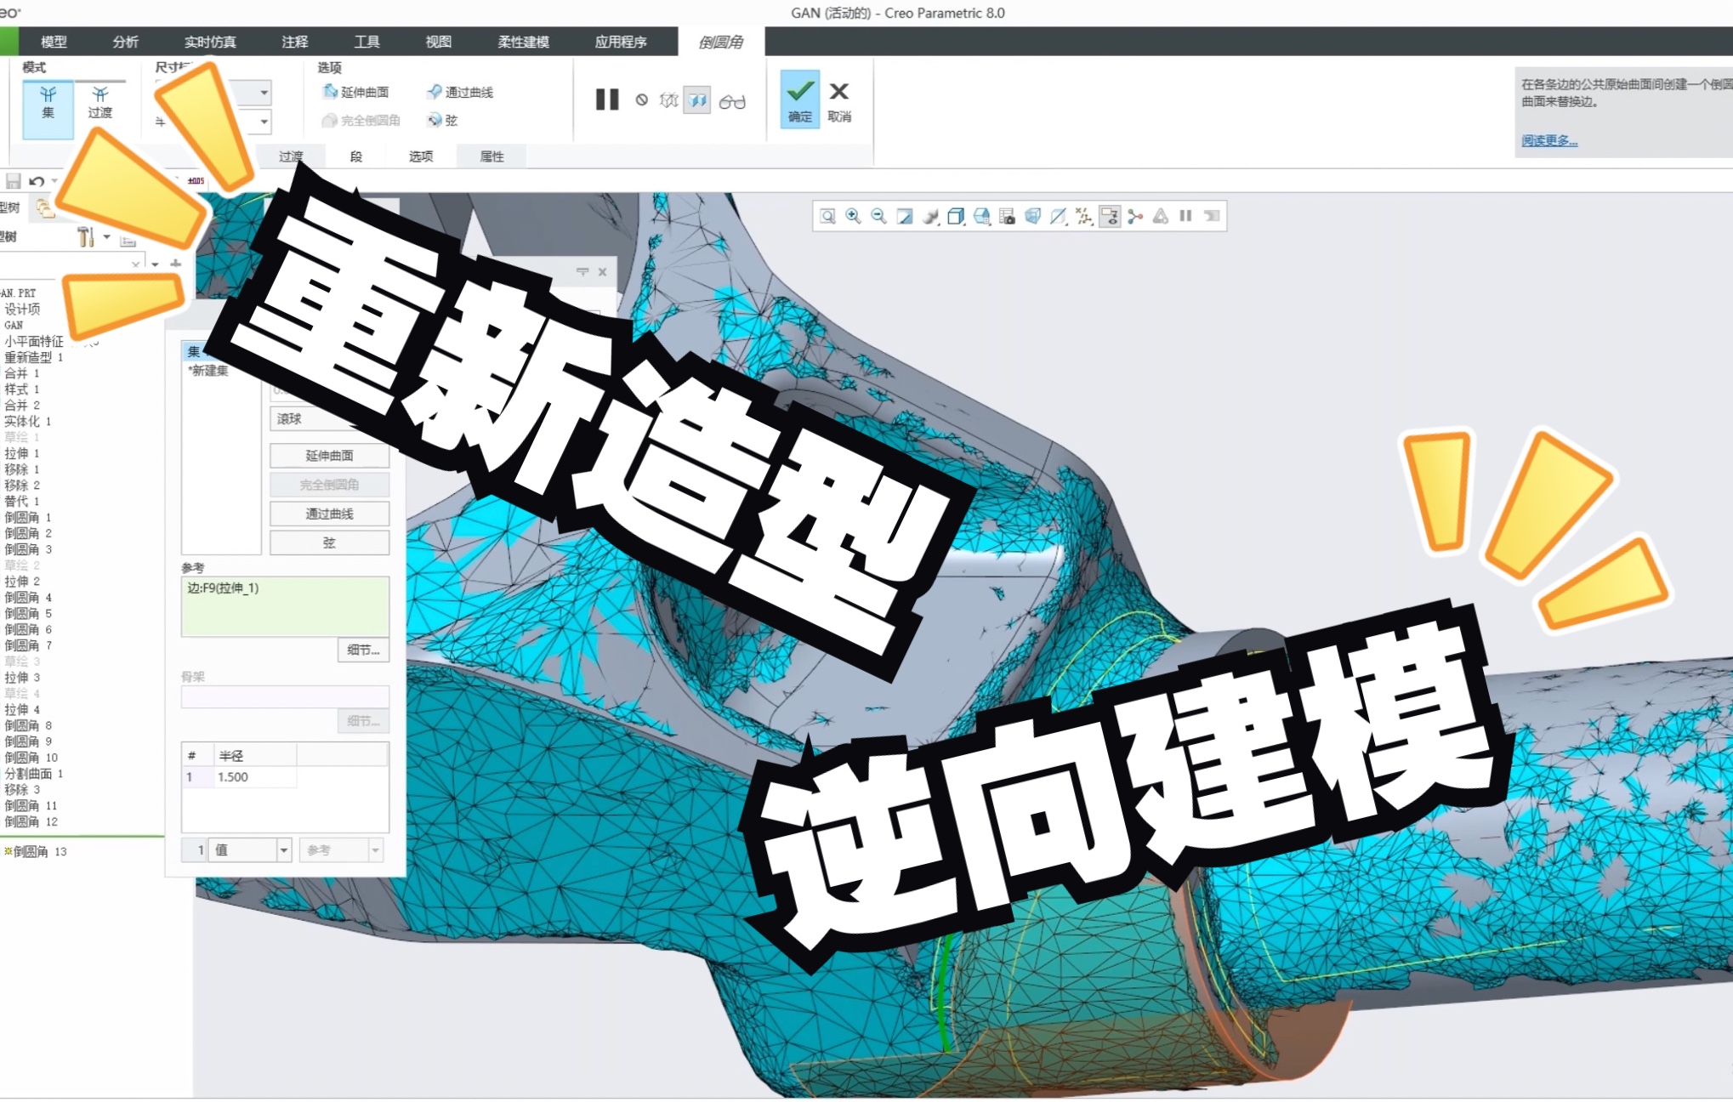
Task: Pause the fillet tool using pause icon
Action: tap(607, 100)
